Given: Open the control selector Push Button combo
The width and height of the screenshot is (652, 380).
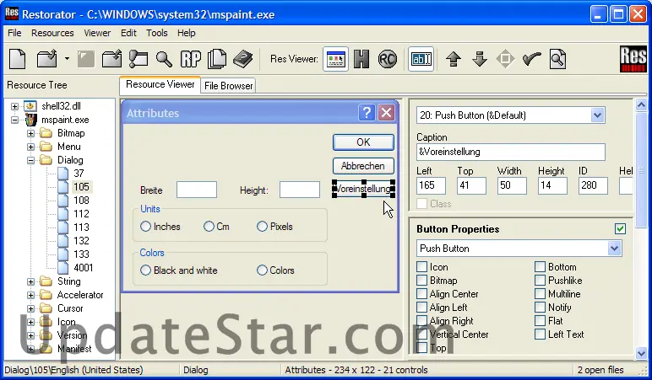Looking at the screenshot, I should (x=510, y=115).
